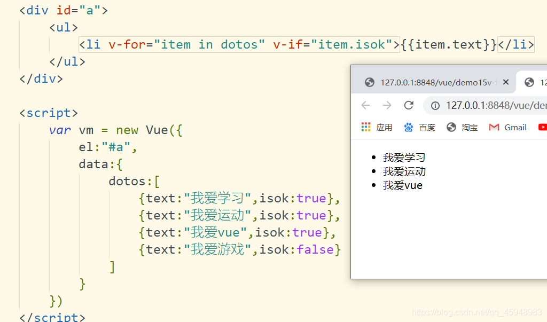Click the {{item.text}} expression in code
This screenshot has width=547, height=322.
pos(449,45)
